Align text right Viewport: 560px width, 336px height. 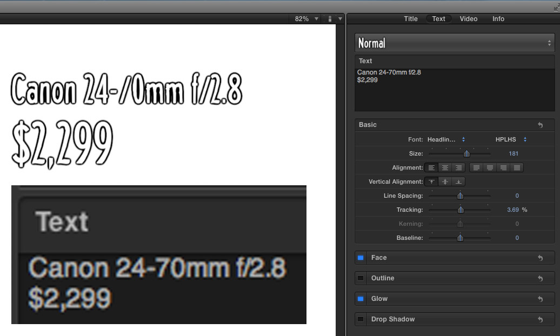pos(458,167)
